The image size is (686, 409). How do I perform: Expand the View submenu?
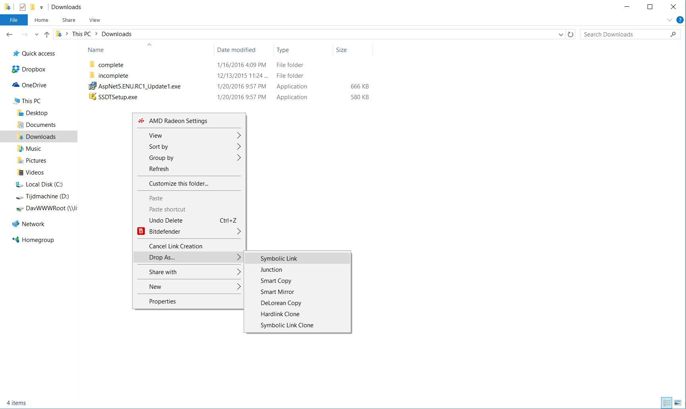(189, 136)
